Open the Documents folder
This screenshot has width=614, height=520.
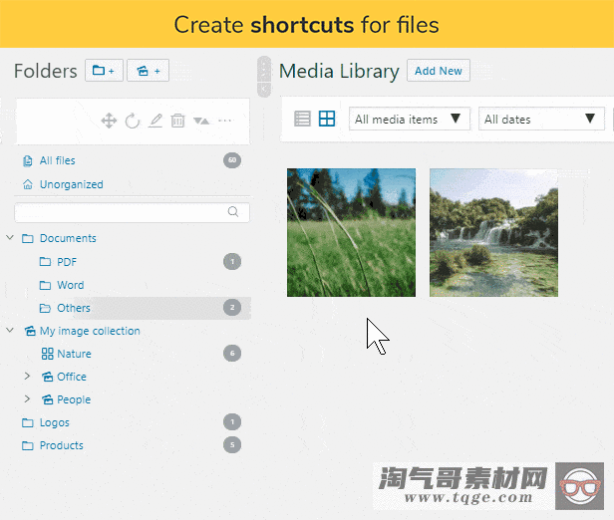(x=68, y=238)
